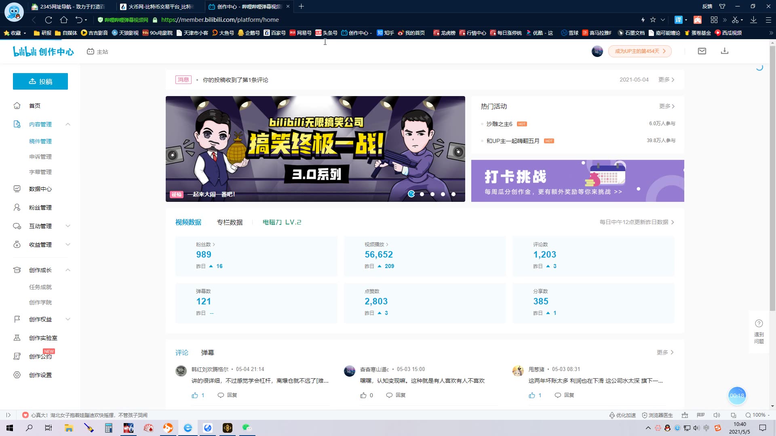The width and height of the screenshot is (776, 436).
Task: Click 成为UP主的第454天 badge
Action: 640,51
